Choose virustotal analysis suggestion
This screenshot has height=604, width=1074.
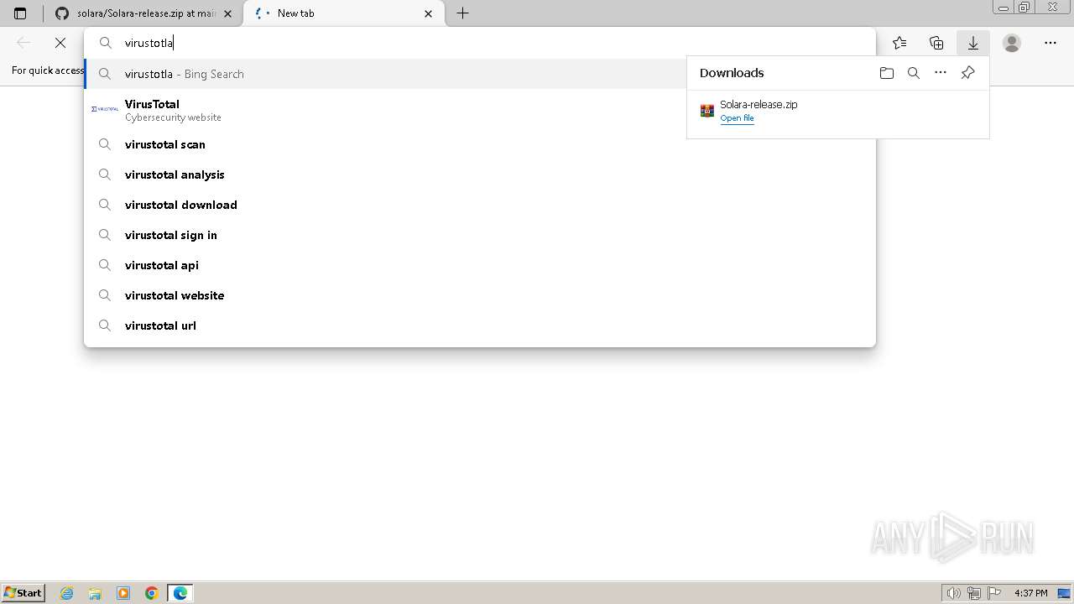pos(480,174)
